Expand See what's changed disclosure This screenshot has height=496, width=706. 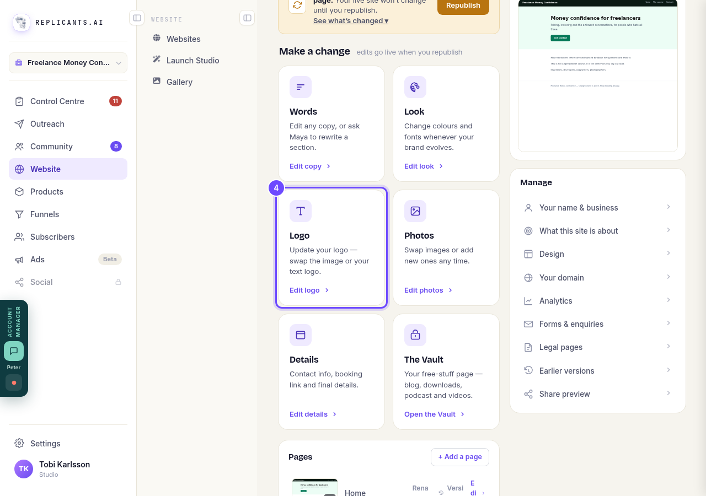(351, 21)
